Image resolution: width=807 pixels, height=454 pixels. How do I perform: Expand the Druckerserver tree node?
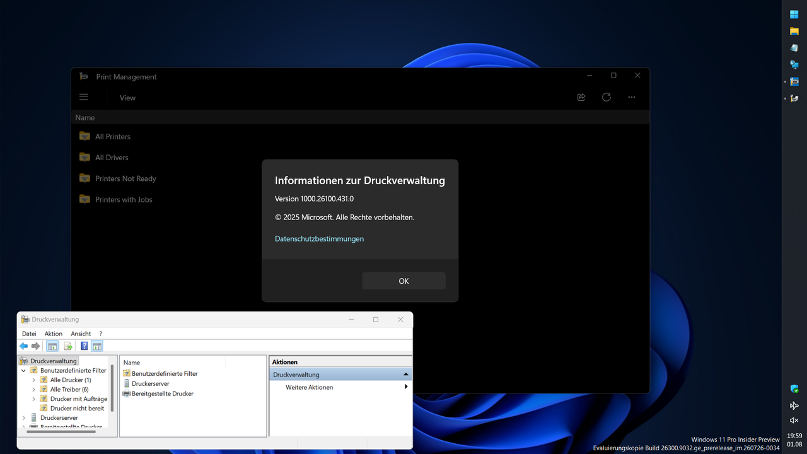click(x=24, y=418)
